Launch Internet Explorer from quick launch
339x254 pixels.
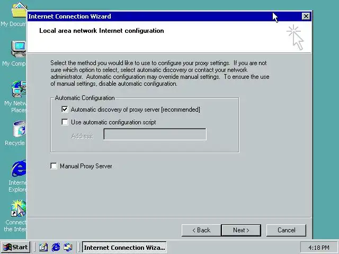click(x=56, y=247)
